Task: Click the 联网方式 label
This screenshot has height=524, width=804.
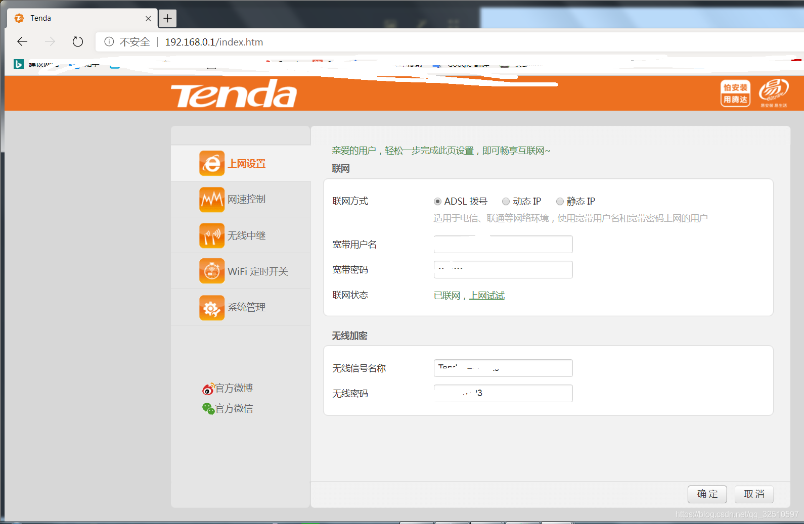Action: [350, 201]
